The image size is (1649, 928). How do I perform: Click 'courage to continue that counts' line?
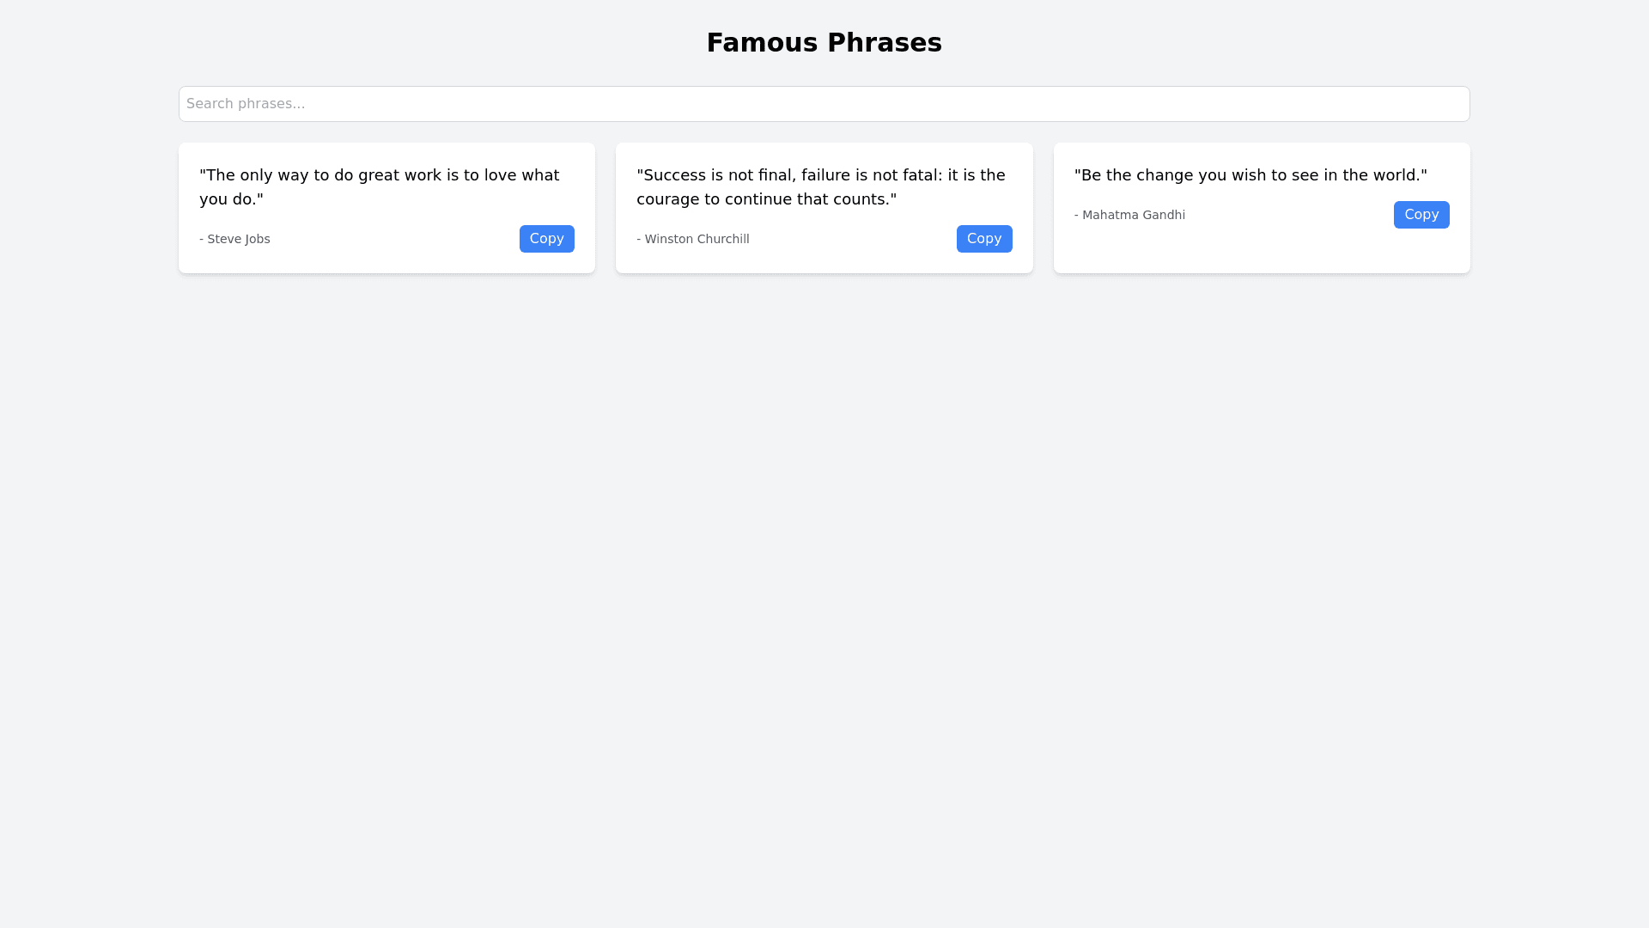[x=766, y=199]
